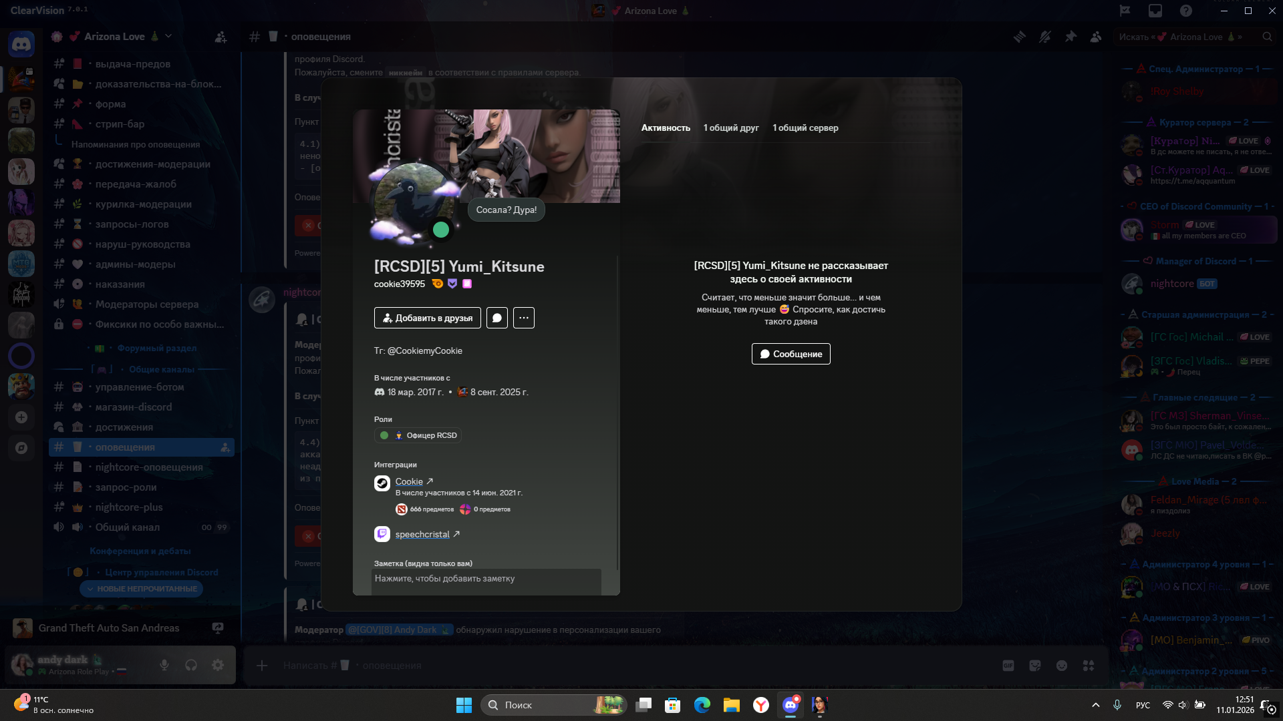Viewport: 1283px width, 721px height.
Task: Click the message bubble icon beside Add Friend
Action: click(x=497, y=318)
